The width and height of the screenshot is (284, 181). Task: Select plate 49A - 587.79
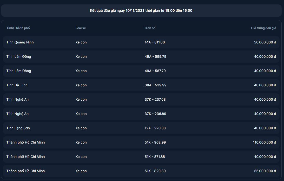(155, 71)
